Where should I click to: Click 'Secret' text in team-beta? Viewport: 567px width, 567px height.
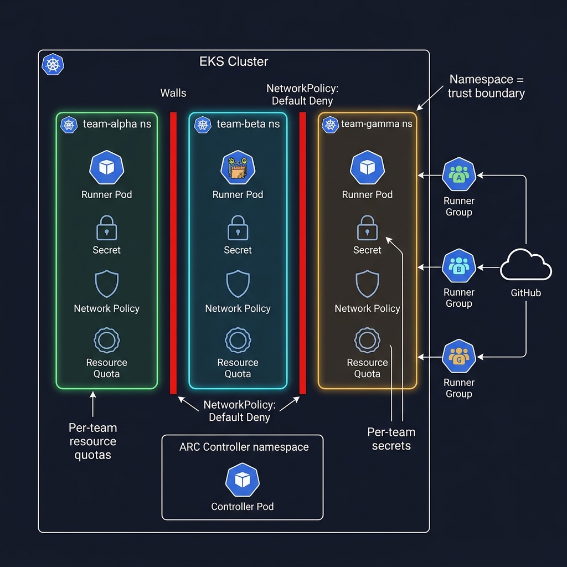click(x=238, y=250)
